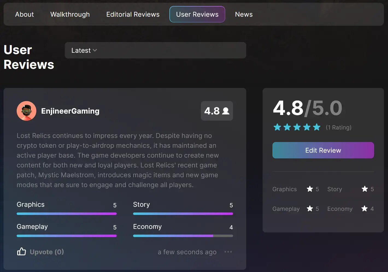This screenshot has height=272, width=388.
Task: Upvote the EnjineerGaming review
Action: coord(40,252)
